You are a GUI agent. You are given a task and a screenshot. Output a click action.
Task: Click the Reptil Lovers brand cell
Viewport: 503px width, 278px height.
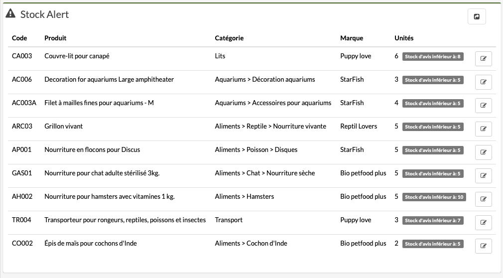pyautogui.click(x=358, y=126)
